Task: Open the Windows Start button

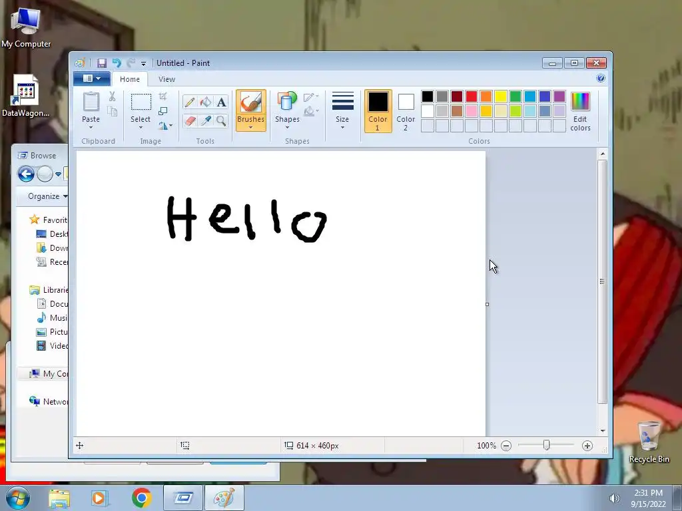Action: pyautogui.click(x=17, y=498)
